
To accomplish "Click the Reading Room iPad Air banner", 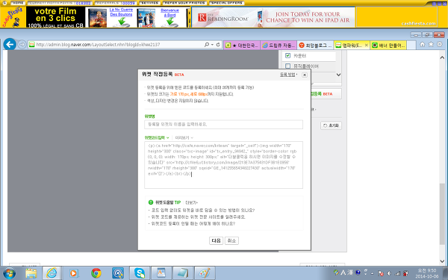I will click(273, 17).
